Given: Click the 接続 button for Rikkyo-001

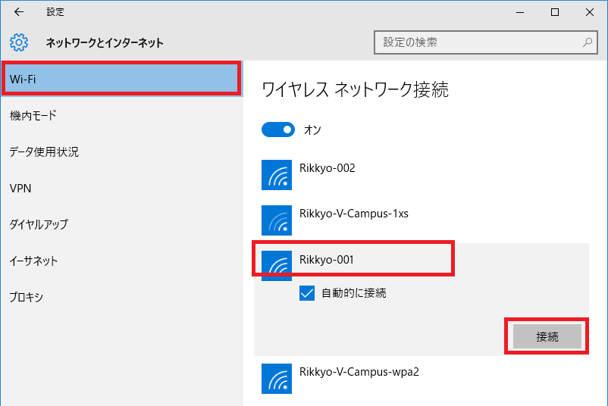Looking at the screenshot, I should tap(547, 336).
